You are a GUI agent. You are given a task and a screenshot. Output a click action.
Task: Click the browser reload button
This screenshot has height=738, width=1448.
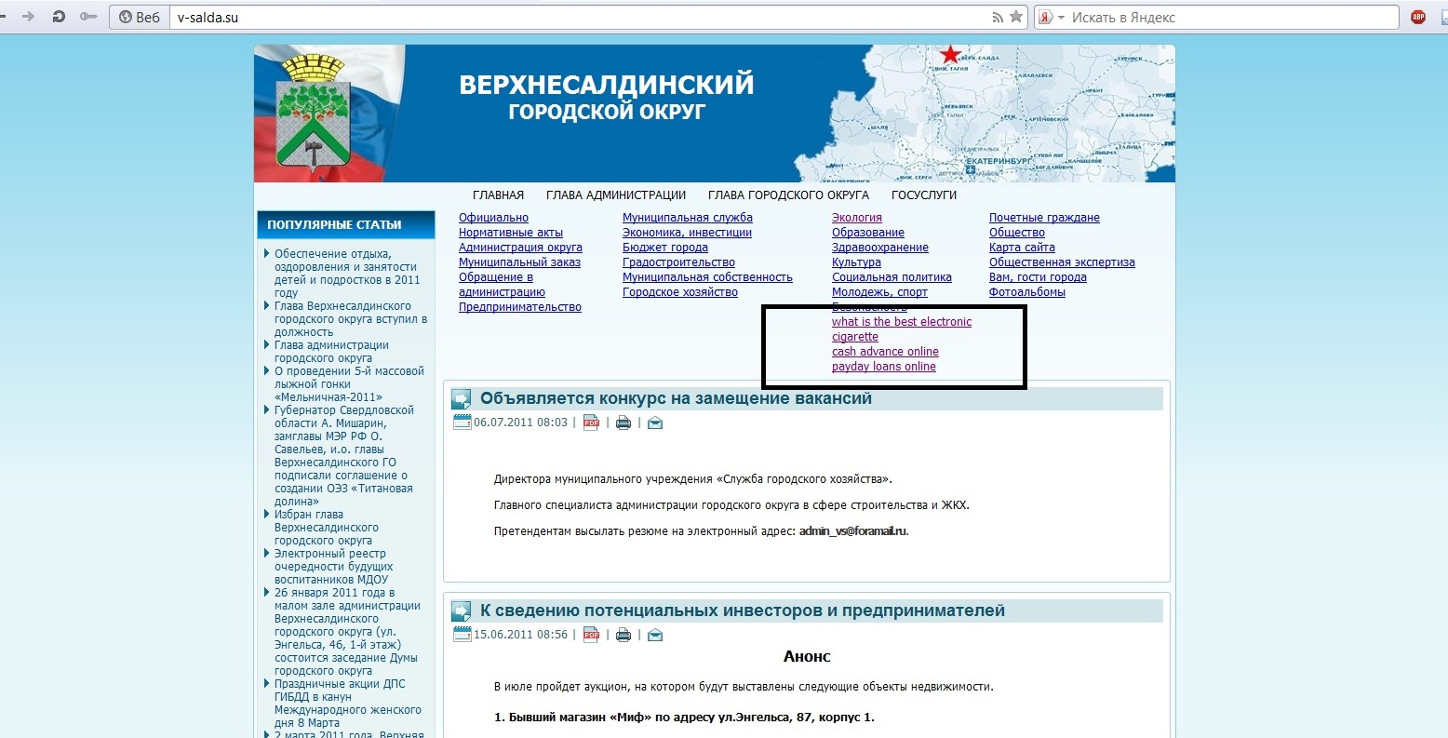59,17
